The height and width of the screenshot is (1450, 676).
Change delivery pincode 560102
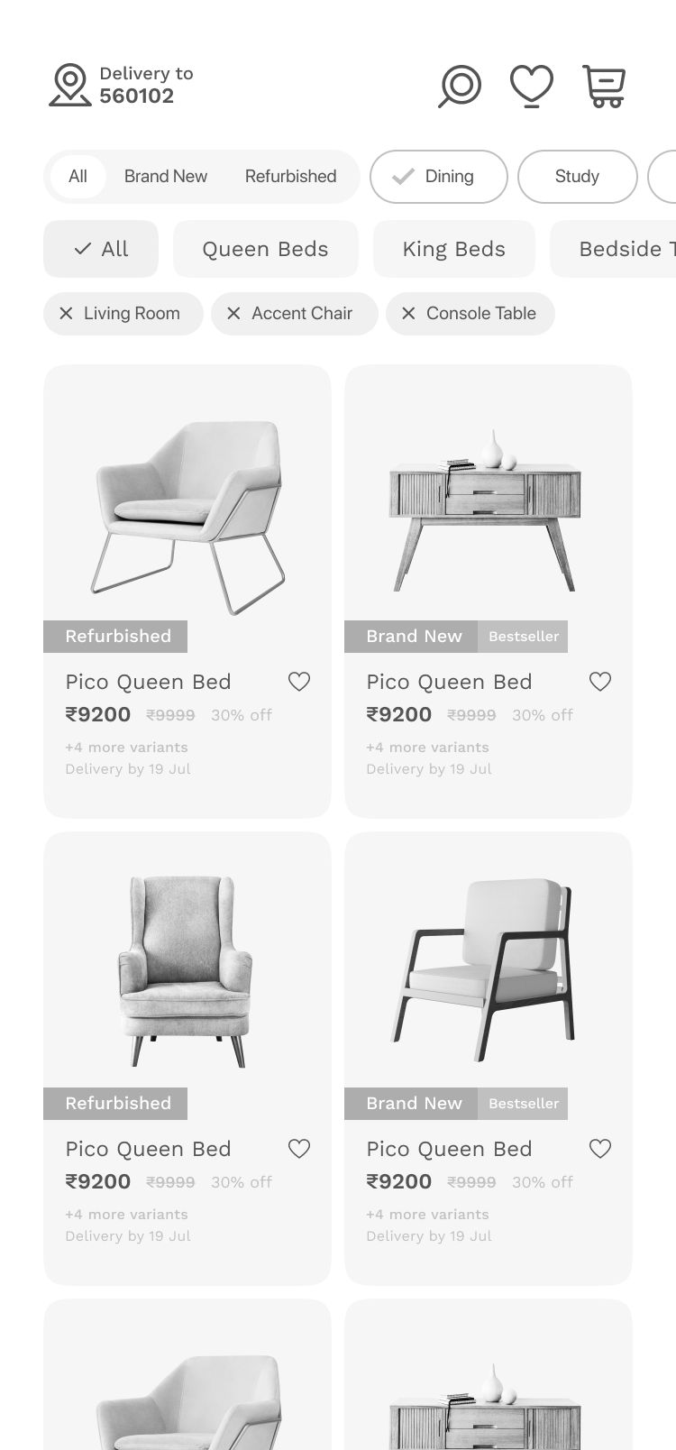[x=137, y=96]
